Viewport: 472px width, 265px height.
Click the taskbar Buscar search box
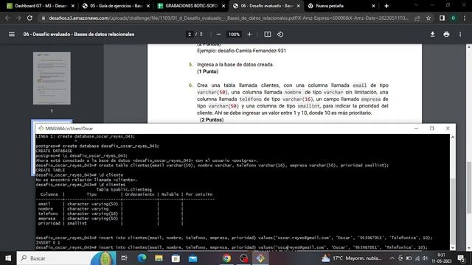click(x=66, y=258)
